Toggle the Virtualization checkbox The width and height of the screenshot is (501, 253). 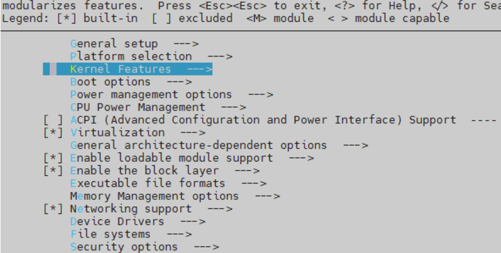53,133
